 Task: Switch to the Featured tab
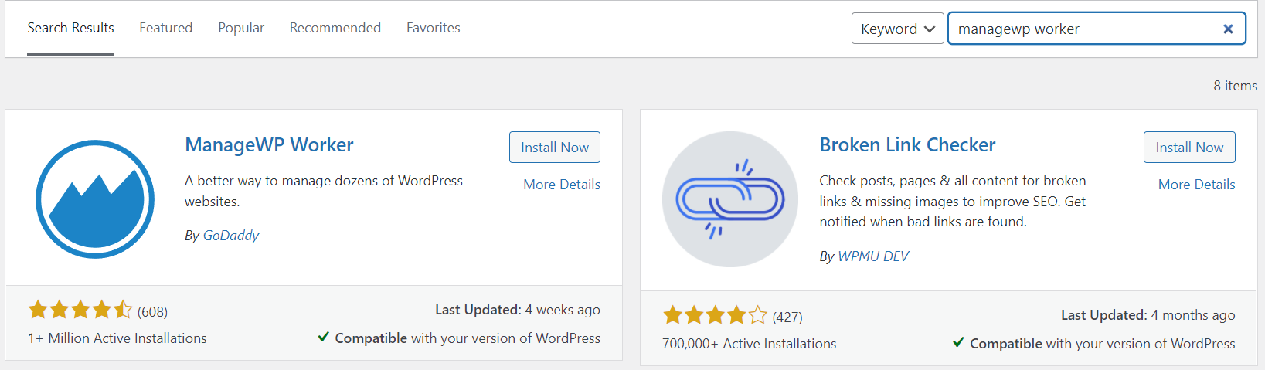coord(165,28)
